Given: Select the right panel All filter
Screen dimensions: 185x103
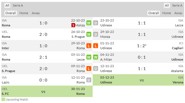Looking at the screenshot, I should click(167, 5).
